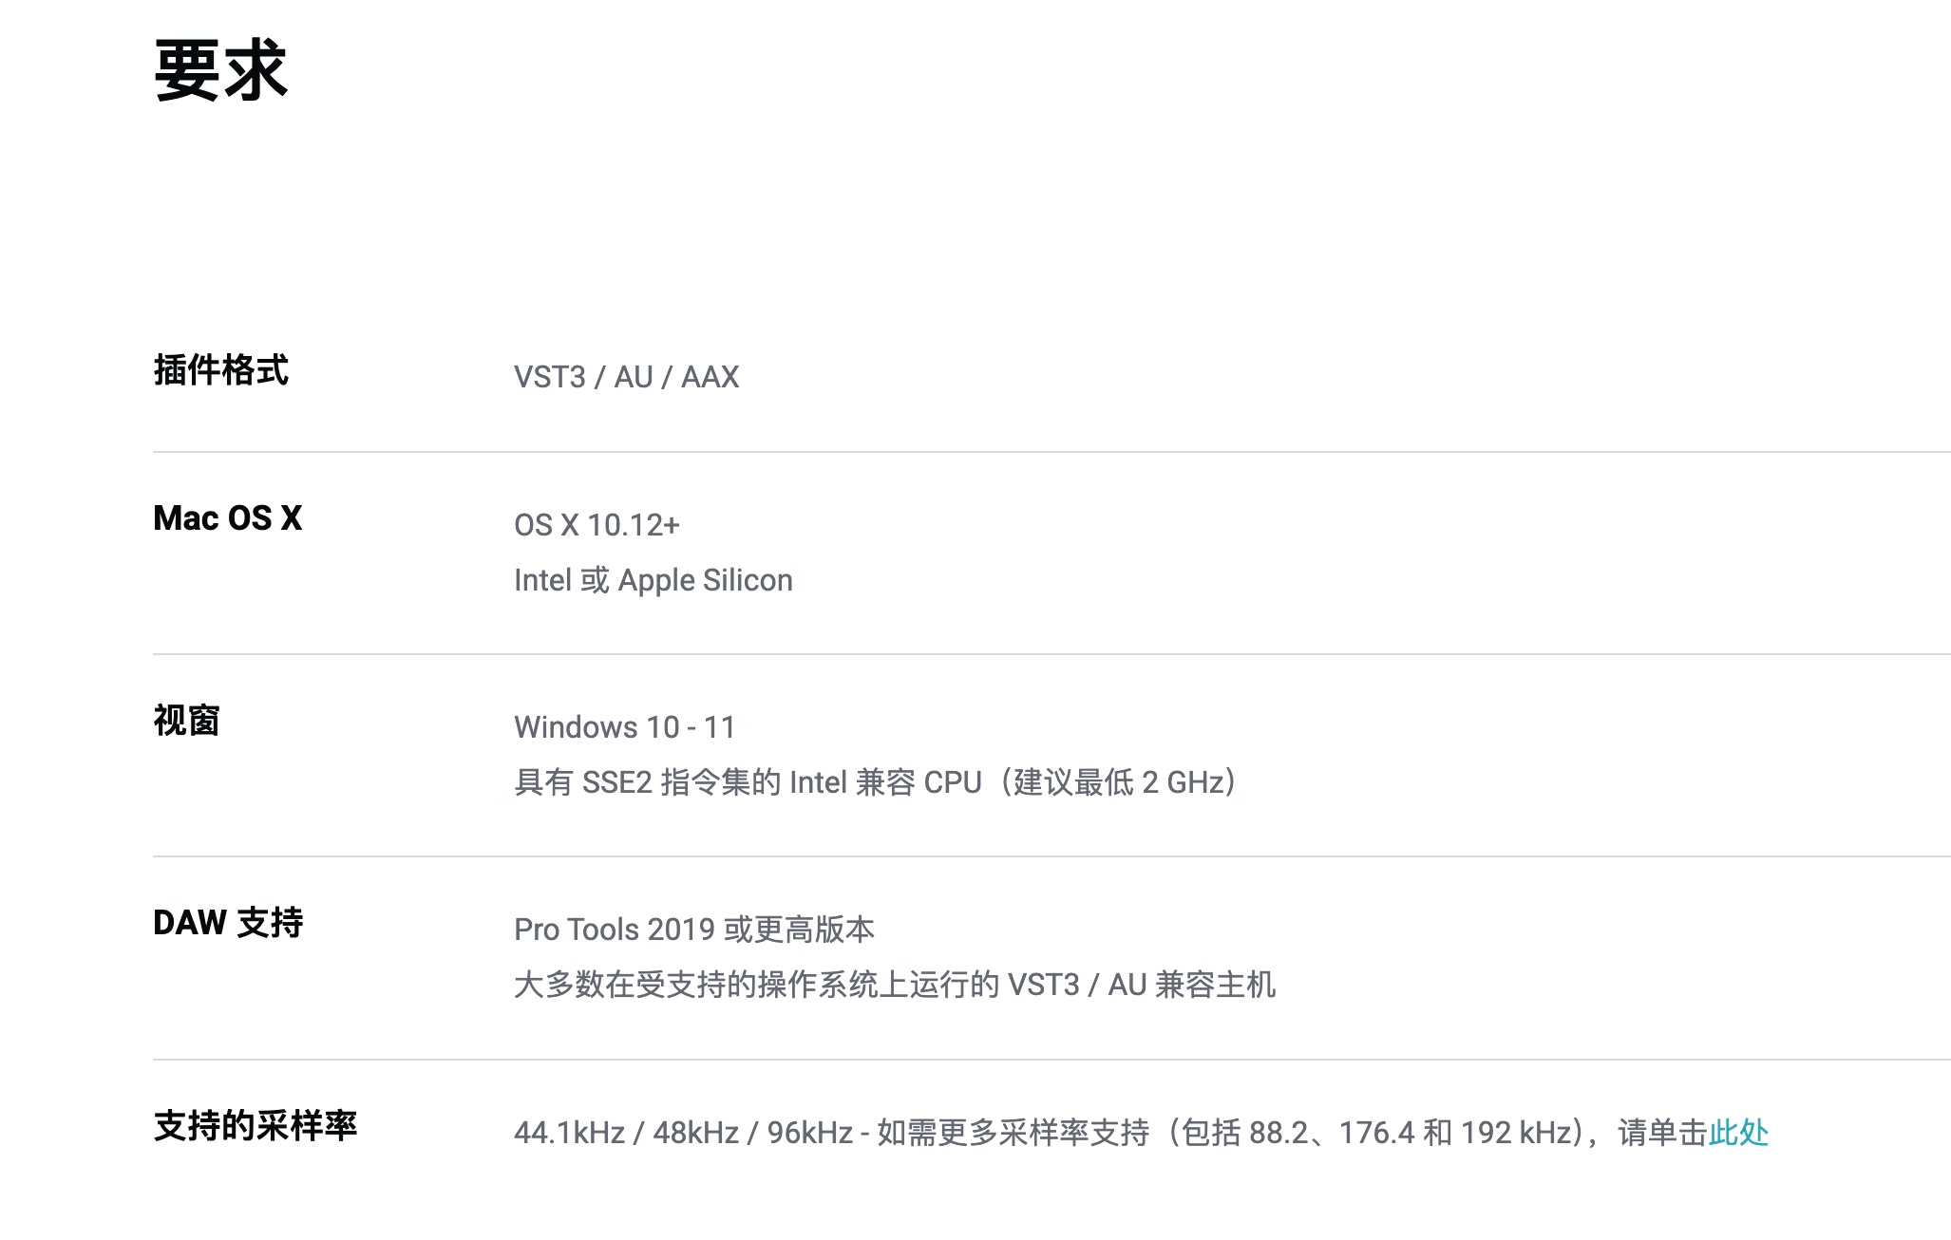Click the 此处 link for more sample rates
This screenshot has width=1951, height=1240.
coord(1738,1132)
